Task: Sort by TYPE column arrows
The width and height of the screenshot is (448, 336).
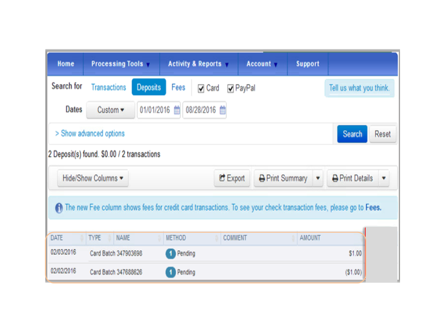Action: tap(110, 238)
